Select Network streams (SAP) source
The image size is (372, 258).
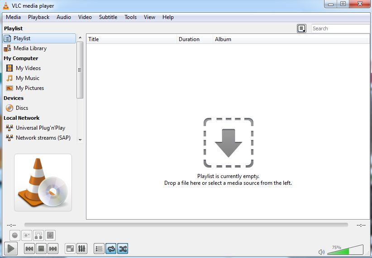[x=39, y=138]
